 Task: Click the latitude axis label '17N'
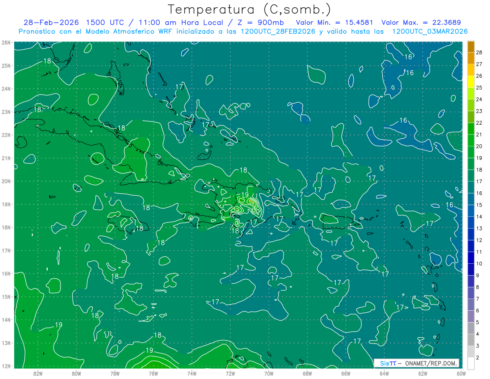(x=6, y=250)
